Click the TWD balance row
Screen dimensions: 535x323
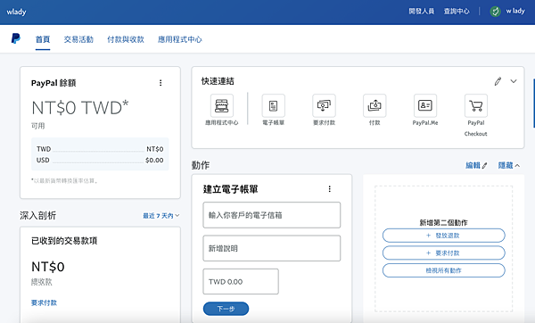(100, 149)
